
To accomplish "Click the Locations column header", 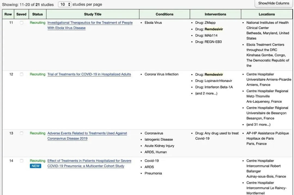I will pos(267,14).
